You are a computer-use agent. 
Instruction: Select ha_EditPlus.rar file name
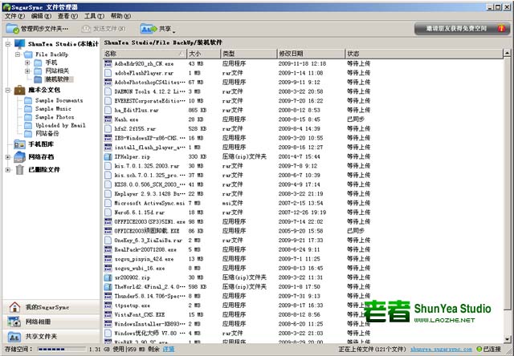(137, 111)
